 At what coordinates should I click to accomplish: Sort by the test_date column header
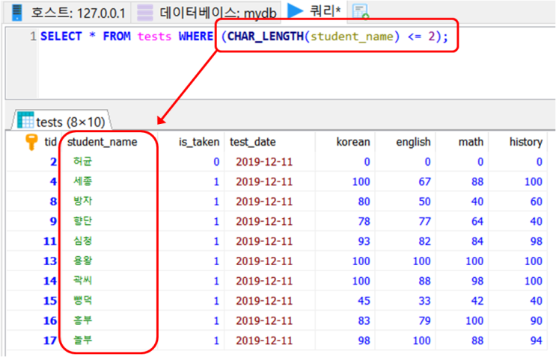coord(252,142)
